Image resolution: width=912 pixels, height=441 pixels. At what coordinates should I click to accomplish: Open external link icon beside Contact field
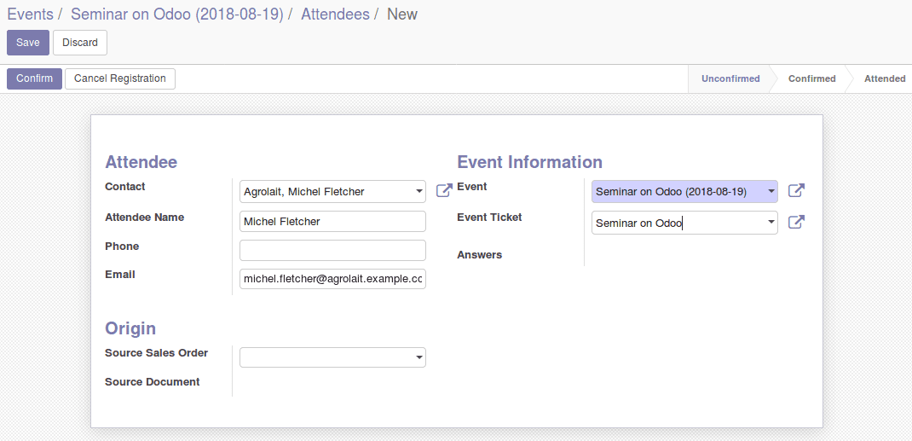(444, 191)
